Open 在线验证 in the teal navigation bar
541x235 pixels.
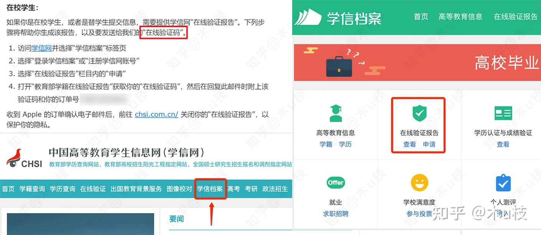coord(93,189)
